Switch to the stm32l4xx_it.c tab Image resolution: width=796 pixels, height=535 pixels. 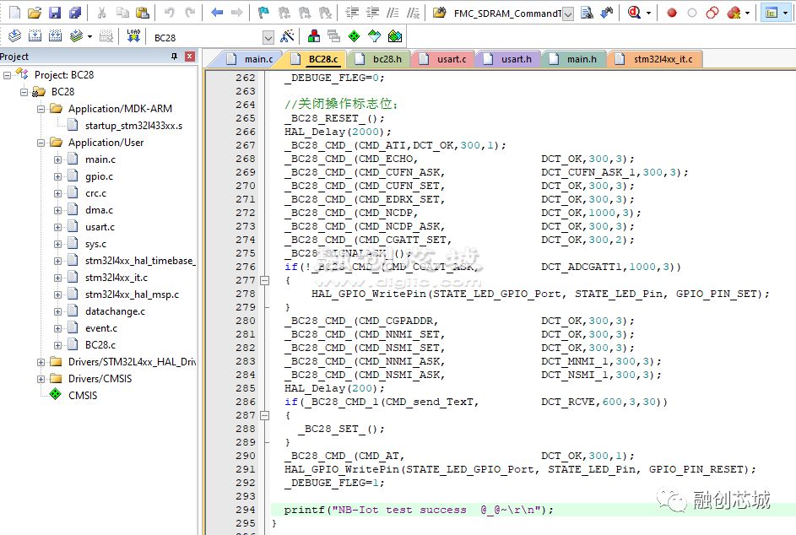coord(654,59)
